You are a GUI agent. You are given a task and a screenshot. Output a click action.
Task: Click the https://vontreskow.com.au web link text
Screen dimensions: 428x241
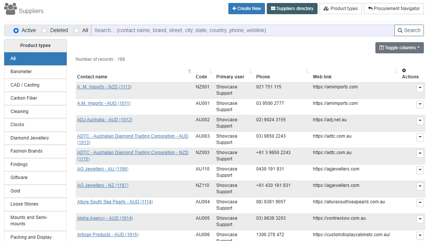pyautogui.click(x=339, y=218)
